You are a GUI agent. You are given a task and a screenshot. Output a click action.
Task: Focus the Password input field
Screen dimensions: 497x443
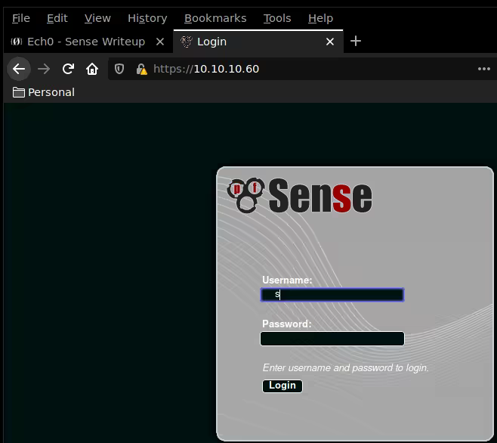point(332,339)
